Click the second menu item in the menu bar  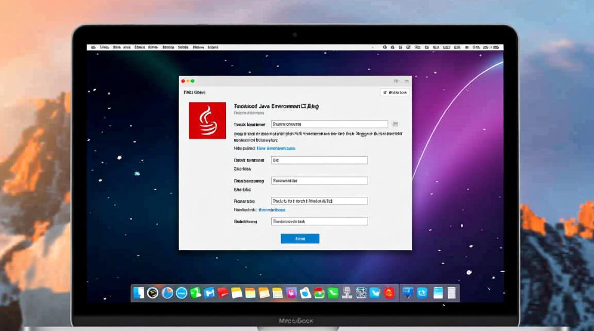[105, 46]
